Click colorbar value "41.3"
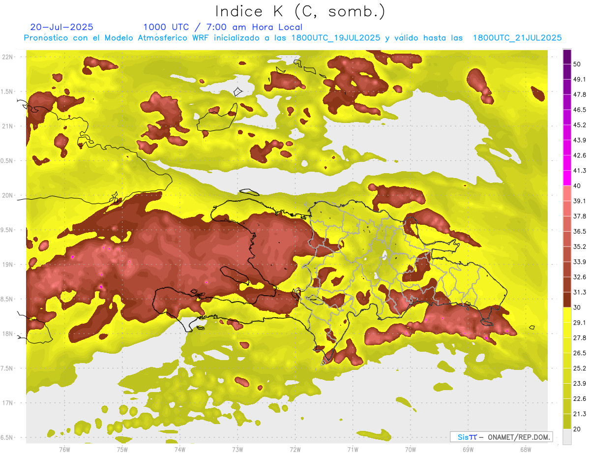The image size is (590, 456). coord(580,171)
